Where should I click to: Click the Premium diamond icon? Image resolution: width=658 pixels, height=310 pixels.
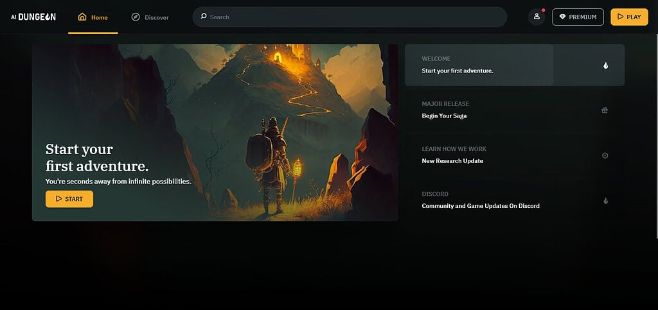(x=562, y=17)
